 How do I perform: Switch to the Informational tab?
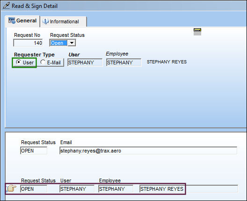(63, 21)
